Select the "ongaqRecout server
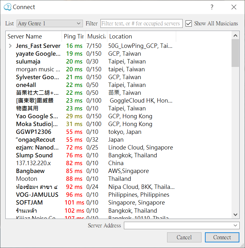 (x=35, y=140)
